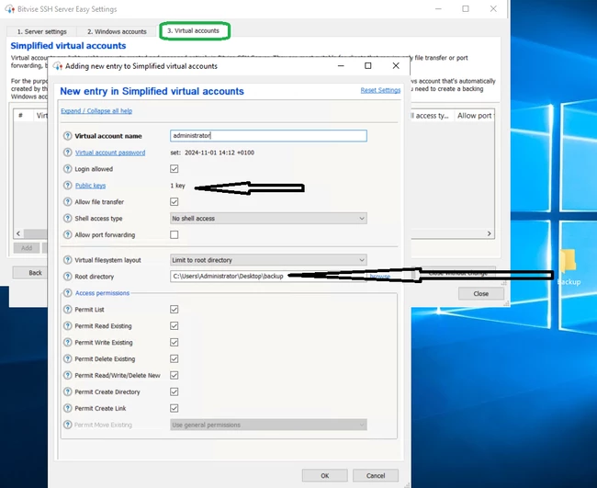Viewport: 597px width, 488px height.
Task: Show help for Permit Read Existing
Action: [x=67, y=325]
